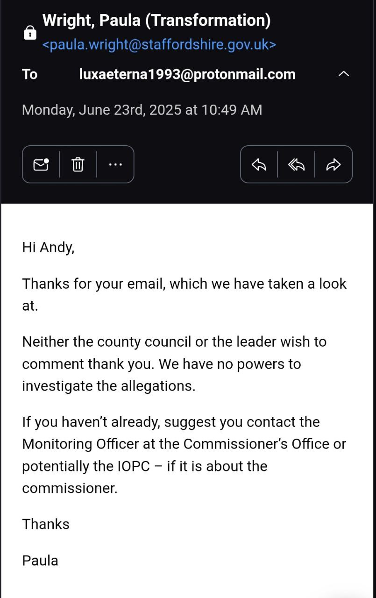Click the paragraph starting "If you haven't already"

click(x=184, y=455)
